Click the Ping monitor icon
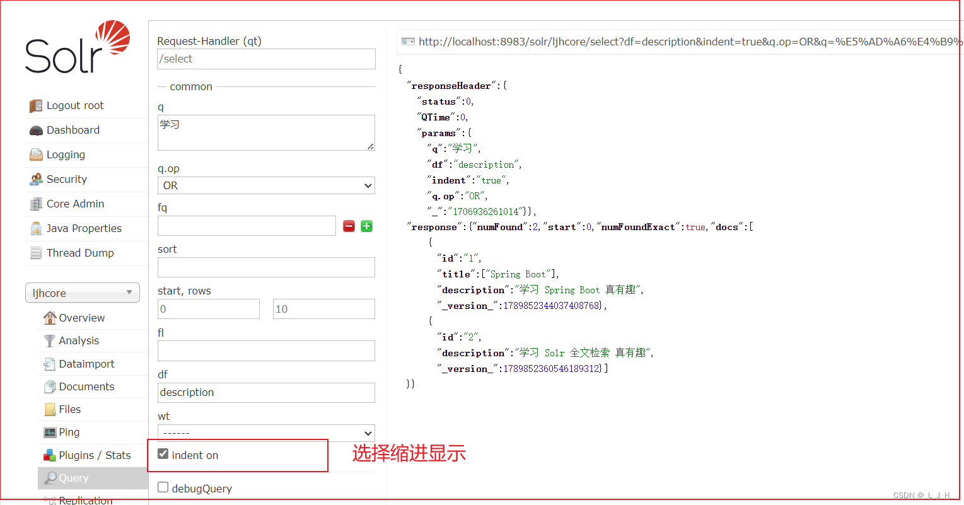 point(50,432)
